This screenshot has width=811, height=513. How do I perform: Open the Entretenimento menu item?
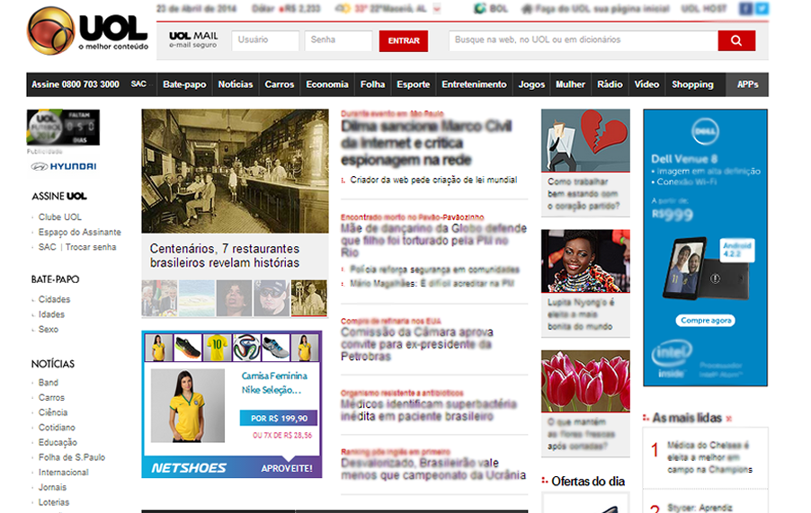point(475,84)
